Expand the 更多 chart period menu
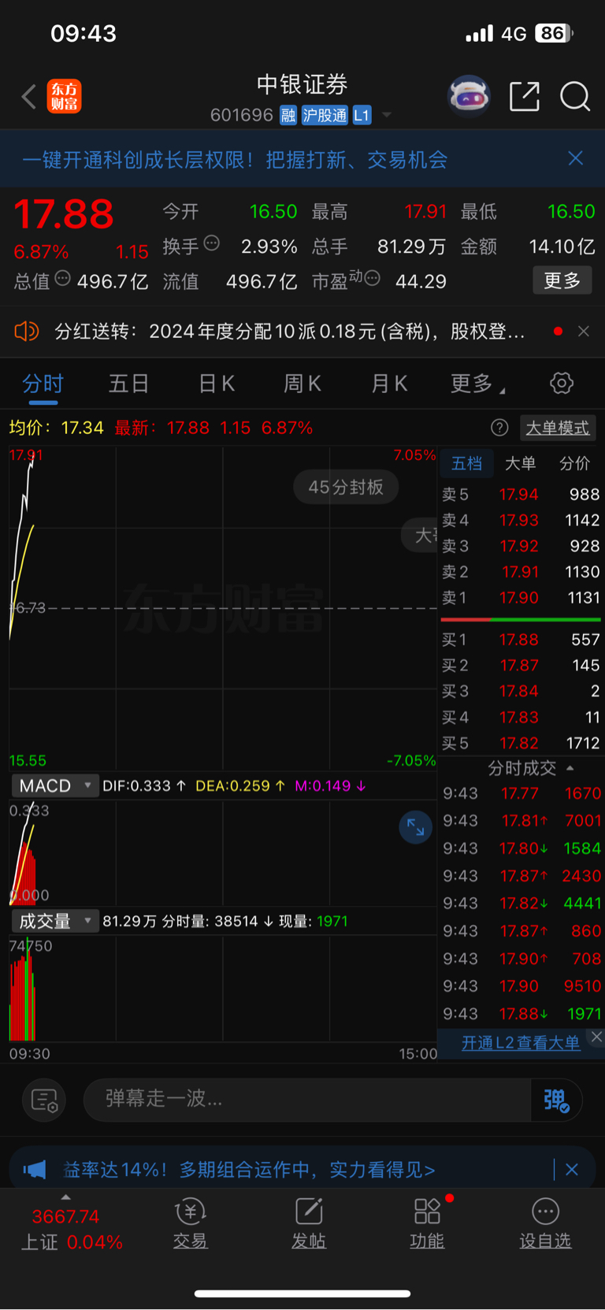The image size is (605, 1310). 477,384
